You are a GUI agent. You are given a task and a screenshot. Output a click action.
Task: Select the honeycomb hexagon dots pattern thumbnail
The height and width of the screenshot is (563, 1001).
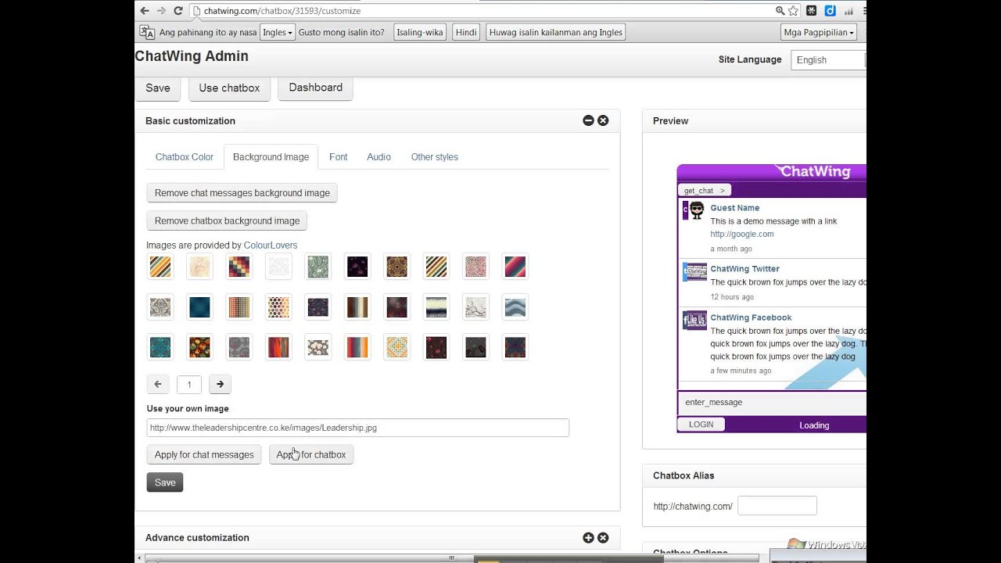click(278, 307)
